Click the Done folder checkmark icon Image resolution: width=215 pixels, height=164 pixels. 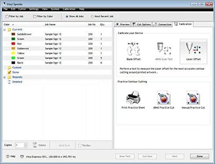[9, 72]
